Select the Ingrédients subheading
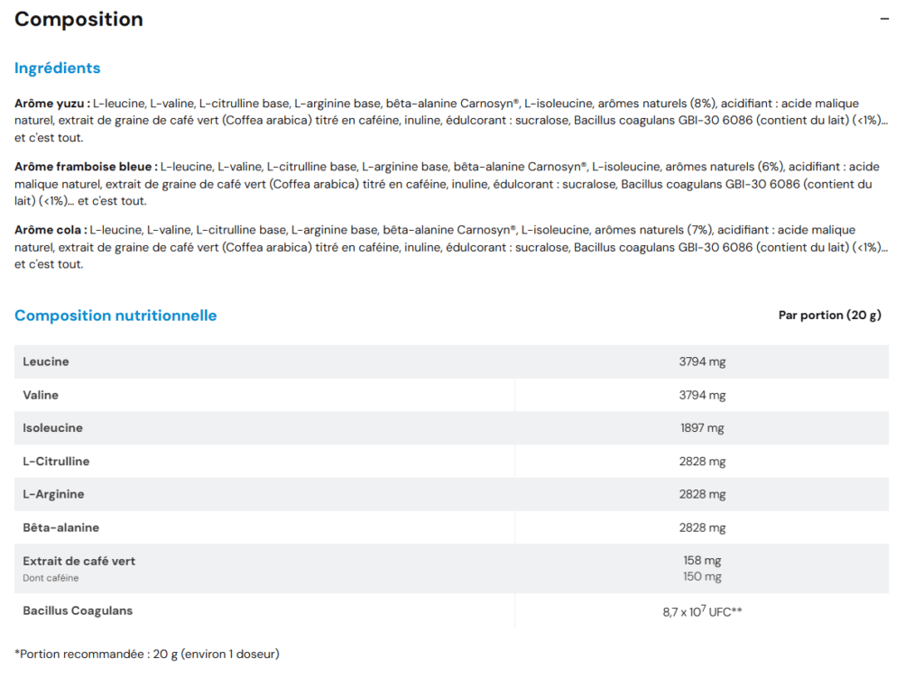This screenshot has height=687, width=924. pyautogui.click(x=57, y=69)
